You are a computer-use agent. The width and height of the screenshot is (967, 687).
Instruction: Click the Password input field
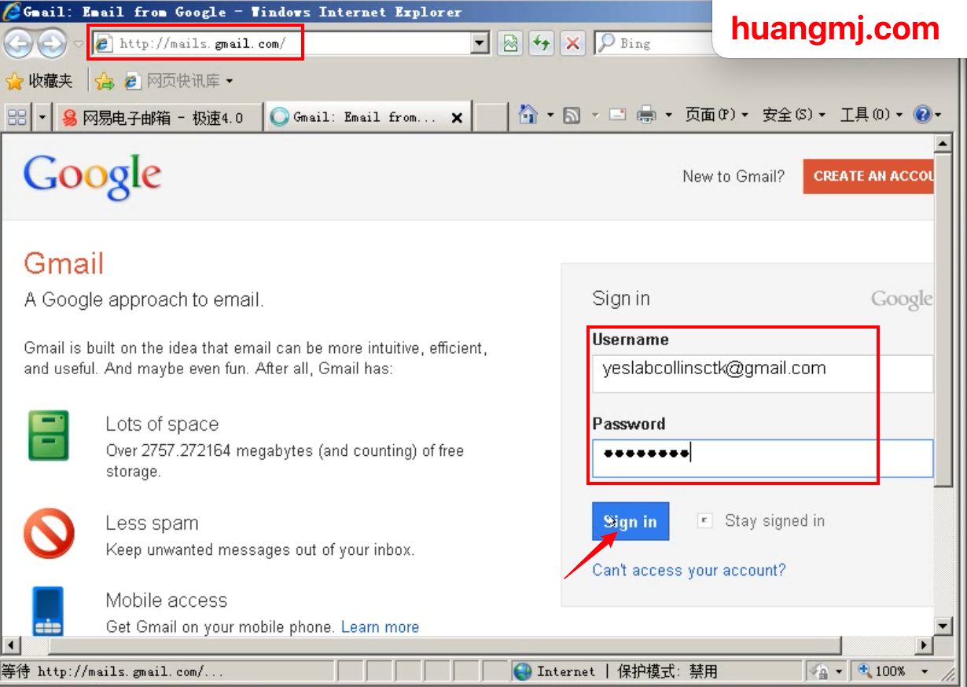(763, 457)
